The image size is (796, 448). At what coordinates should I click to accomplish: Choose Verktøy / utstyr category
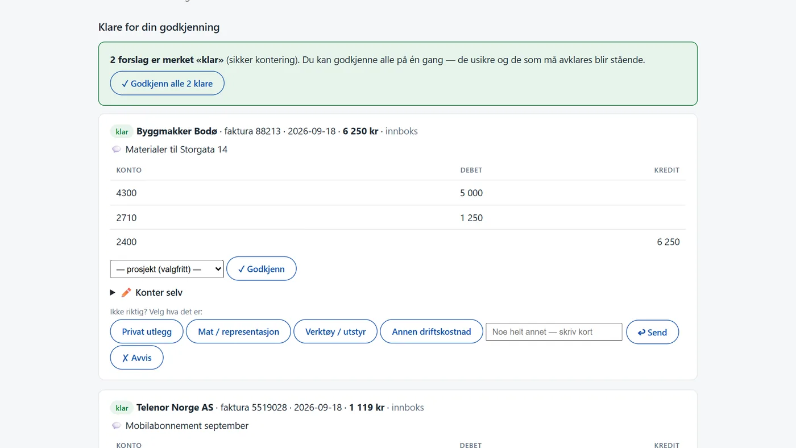[x=335, y=331]
